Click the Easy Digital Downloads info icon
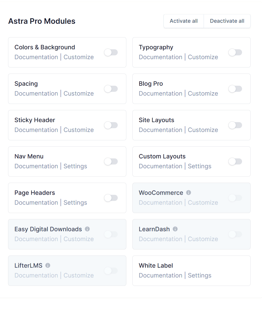The image size is (262, 311). (87, 229)
